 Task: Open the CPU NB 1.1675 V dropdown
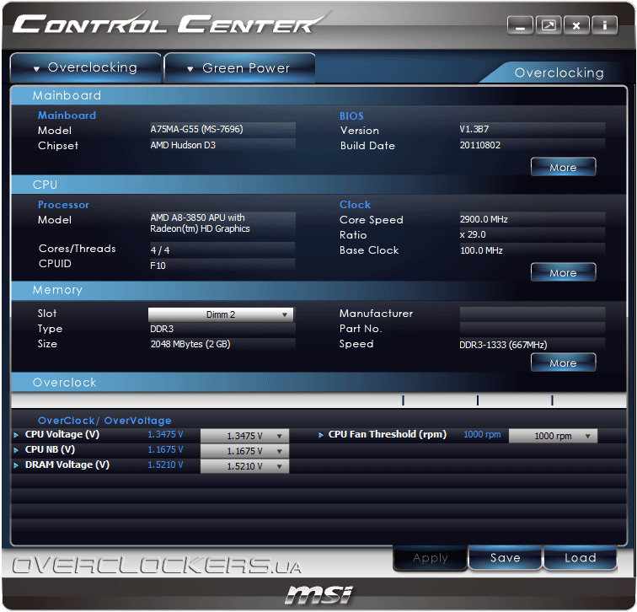pos(244,451)
